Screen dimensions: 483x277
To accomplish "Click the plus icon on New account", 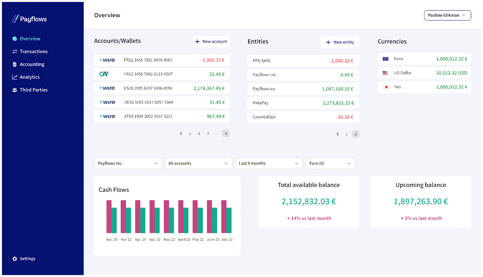I will coord(197,42).
